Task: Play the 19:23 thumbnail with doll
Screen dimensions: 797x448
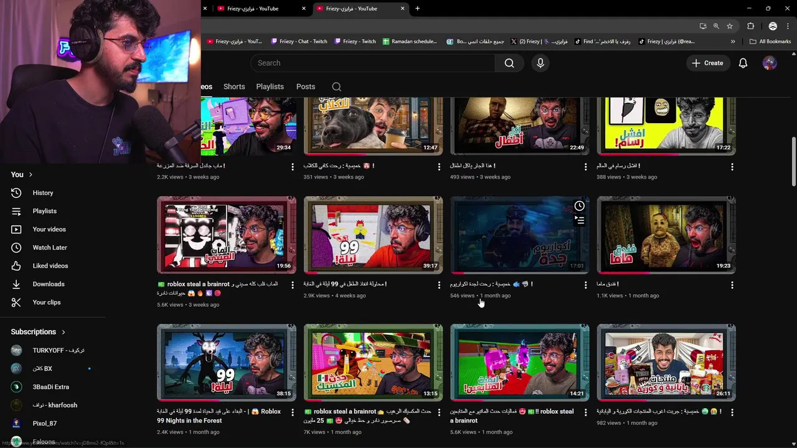Action: pyautogui.click(x=666, y=235)
